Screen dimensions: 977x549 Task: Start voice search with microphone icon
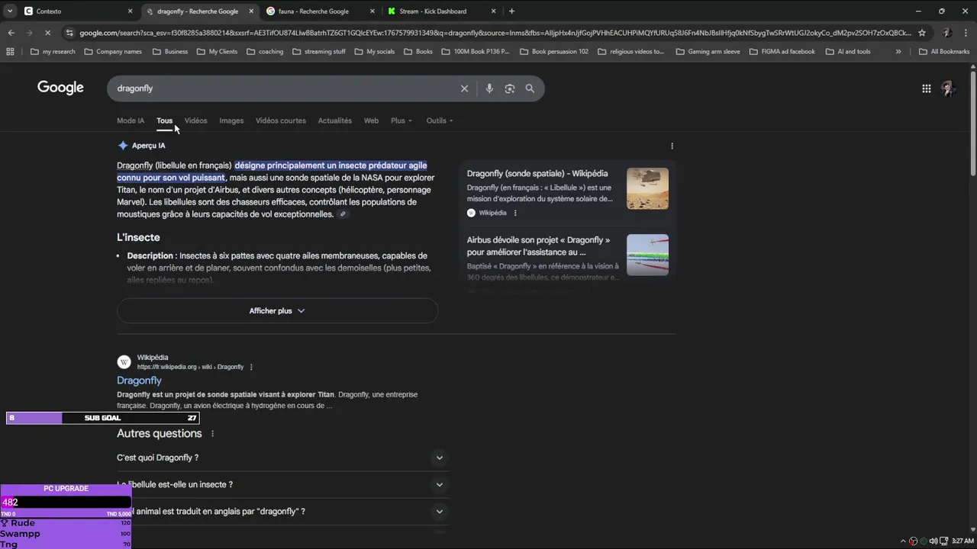coord(489,88)
